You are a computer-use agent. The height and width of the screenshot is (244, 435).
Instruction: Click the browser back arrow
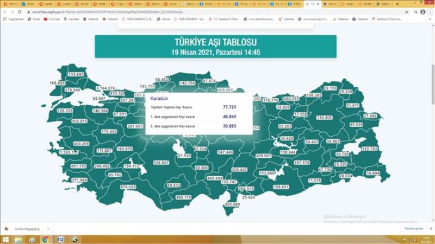4,11
